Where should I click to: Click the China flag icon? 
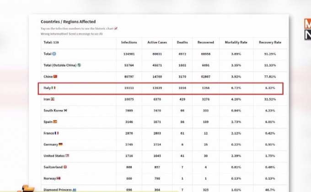55,76
